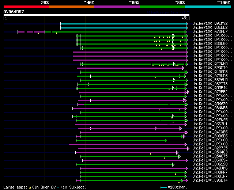Select the UniRef100_Q55FI4 label
The height and width of the screenshot is (190, 234).
point(210,88)
